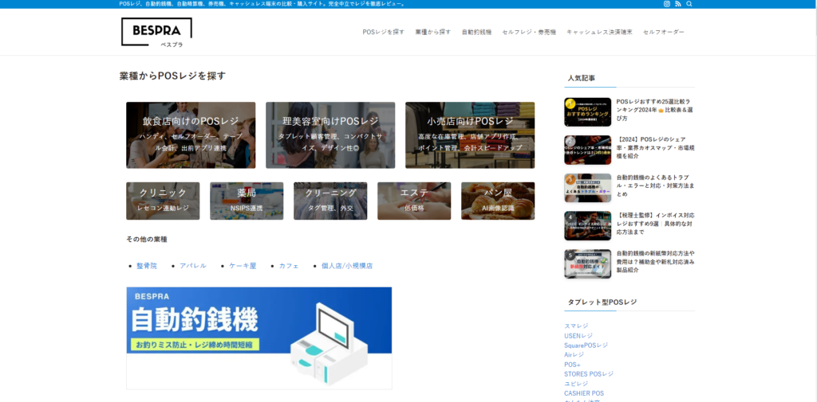This screenshot has height=402, width=817.
Task: Open POSレジのシェア率 article thumbnail
Action: pyautogui.click(x=588, y=150)
